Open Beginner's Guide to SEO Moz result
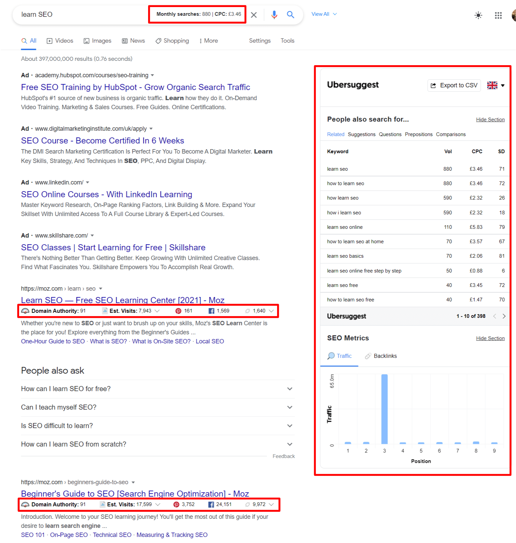 coord(135,494)
